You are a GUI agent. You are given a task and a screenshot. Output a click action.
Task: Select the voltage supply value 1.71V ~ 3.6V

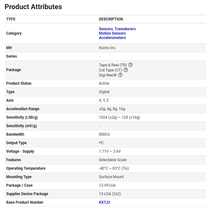tap(110, 151)
